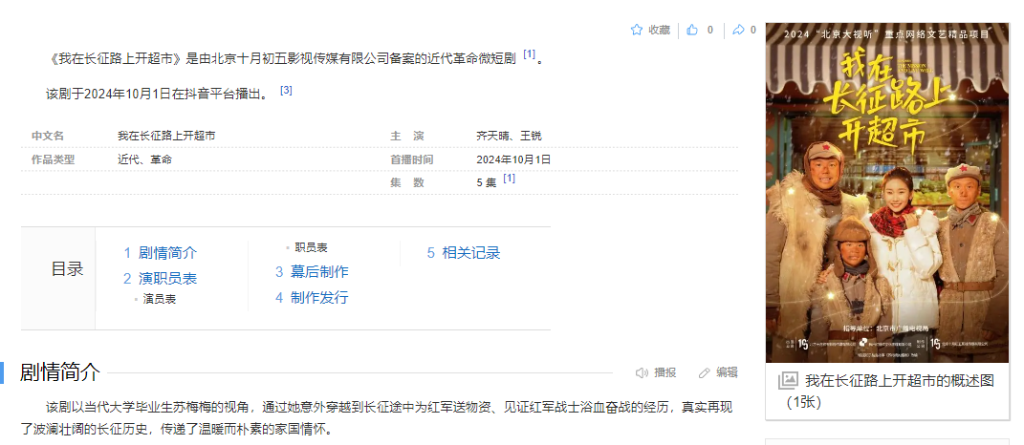
Task: Open reference [1] next to 5 集
Action: 510,179
